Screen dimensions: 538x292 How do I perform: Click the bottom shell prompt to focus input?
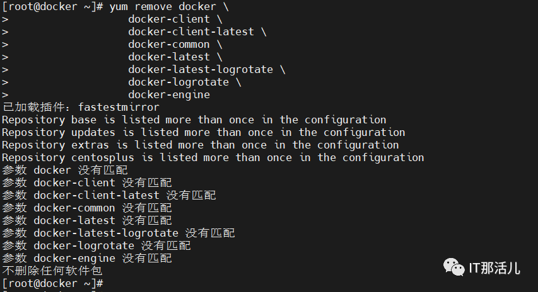tap(52, 284)
